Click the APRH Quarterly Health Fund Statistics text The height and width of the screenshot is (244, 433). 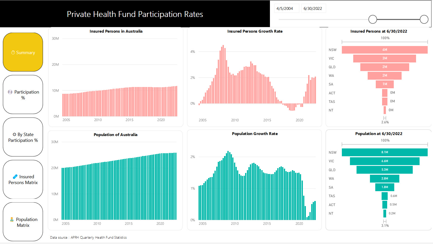click(99, 237)
